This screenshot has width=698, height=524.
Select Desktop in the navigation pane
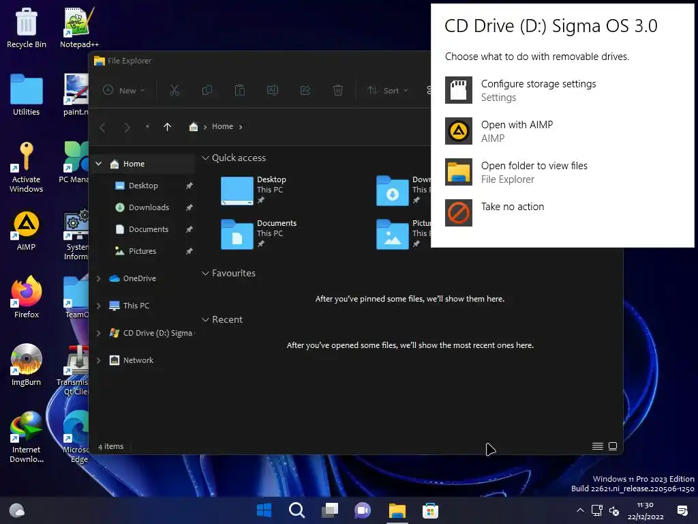tap(143, 186)
